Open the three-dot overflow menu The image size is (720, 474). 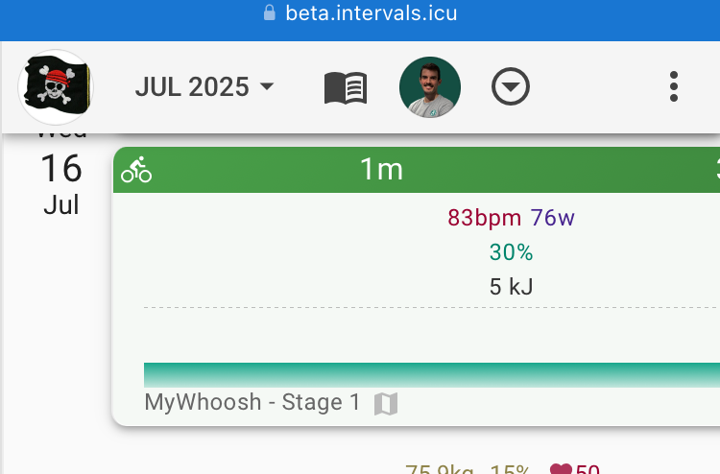(674, 87)
